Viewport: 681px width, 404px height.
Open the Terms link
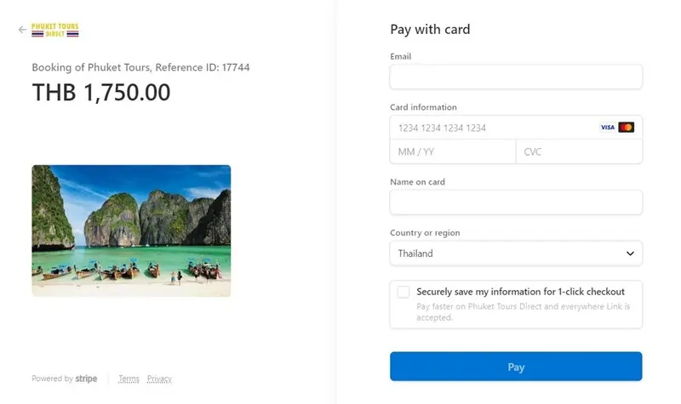pyautogui.click(x=129, y=378)
